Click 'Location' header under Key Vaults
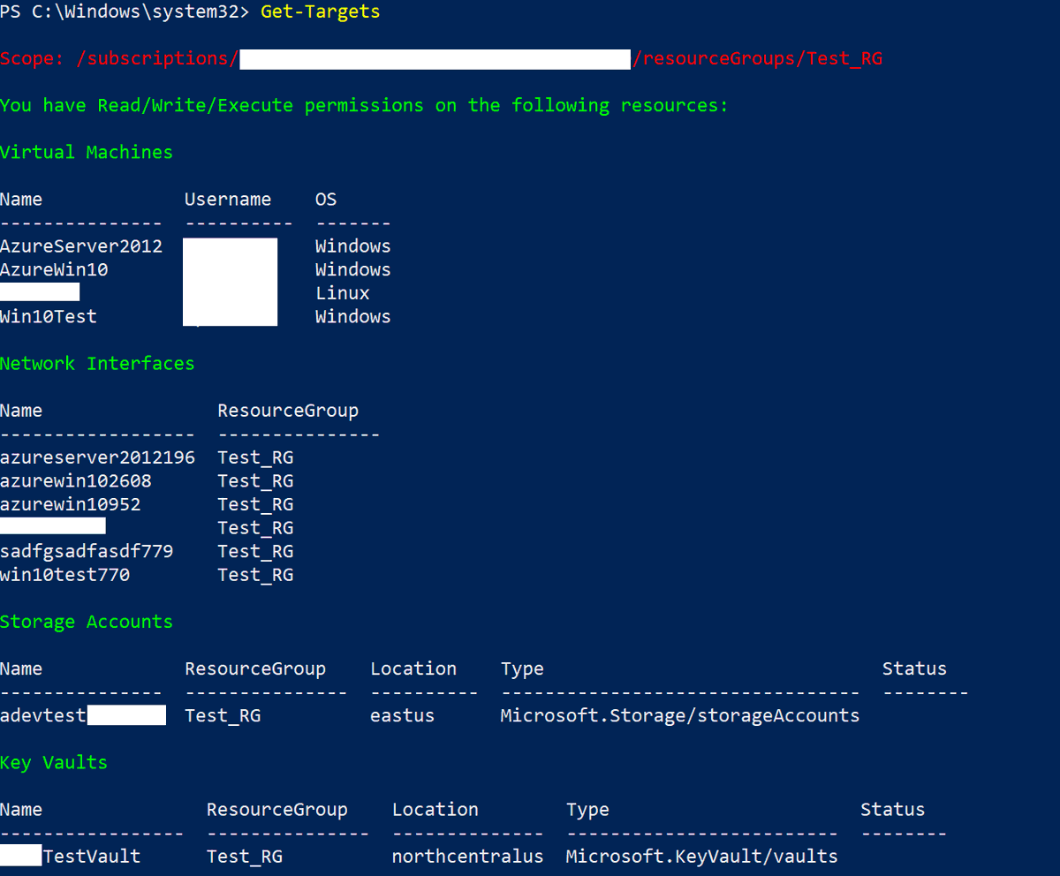 [x=435, y=810]
